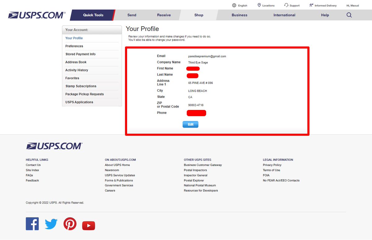
Task: Open the search magnifier icon
Action: (349, 15)
